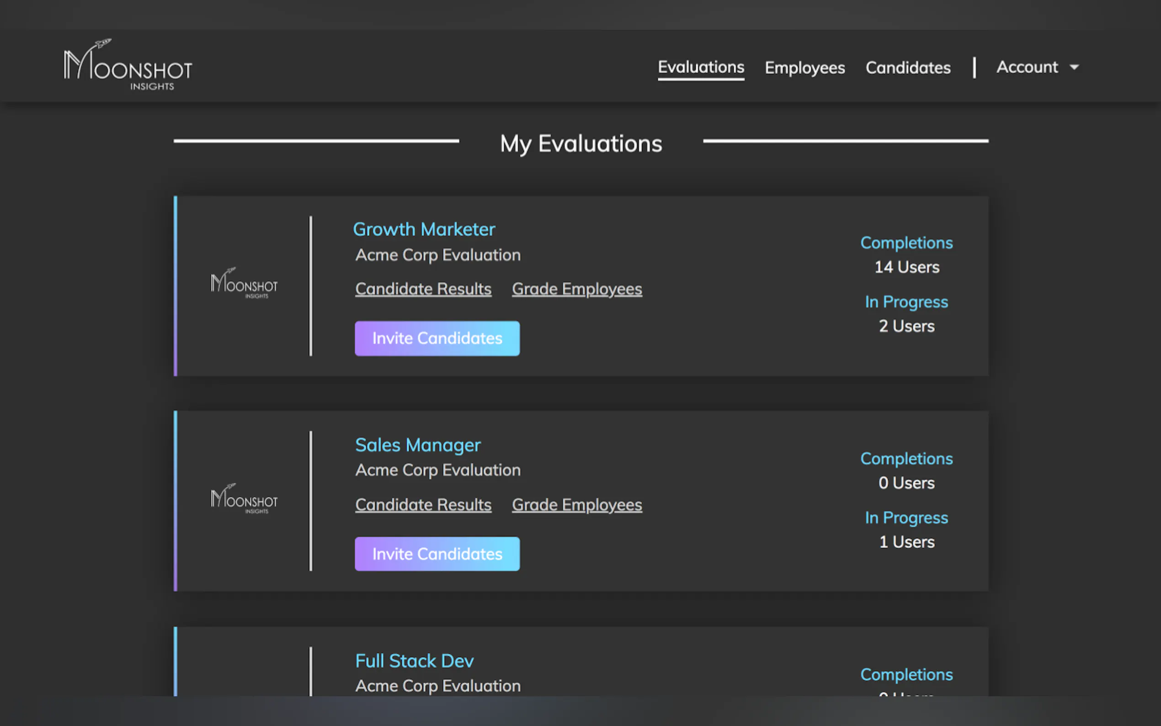Open Grade Employees for Growth Marketer
The width and height of the screenshot is (1161, 726).
click(576, 289)
